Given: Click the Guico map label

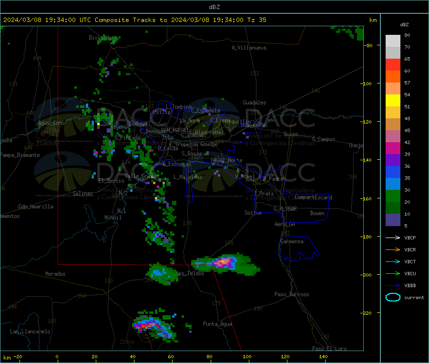Looking at the screenshot, I should click(x=291, y=134).
